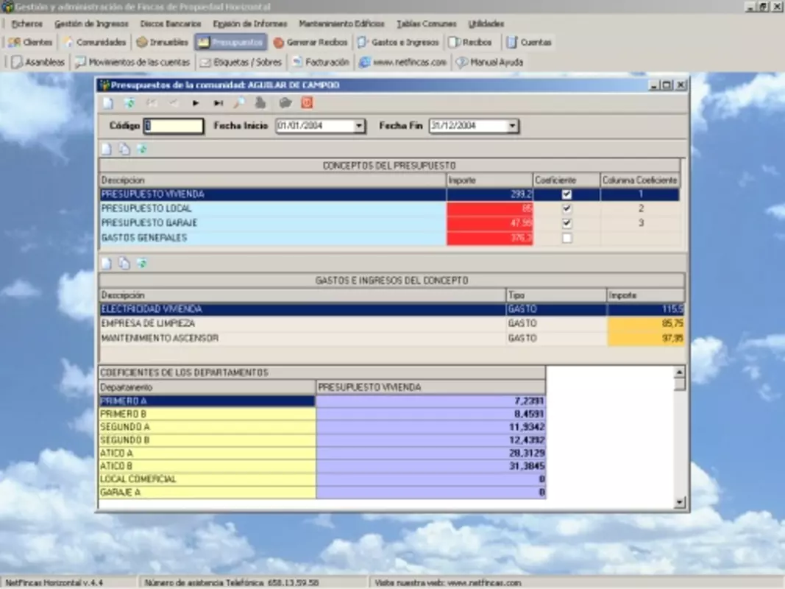Click the printer icon in budget toolbar
Screen dimensions: 785x589
pyautogui.click(x=260, y=103)
